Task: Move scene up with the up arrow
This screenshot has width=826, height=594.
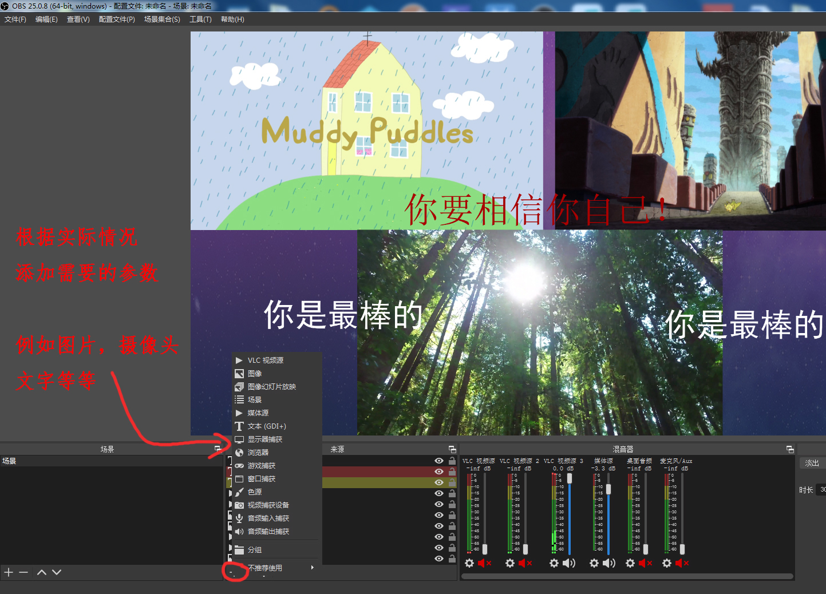Action: coord(42,572)
